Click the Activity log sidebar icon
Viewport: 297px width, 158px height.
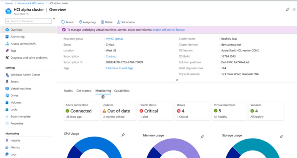[7, 37]
